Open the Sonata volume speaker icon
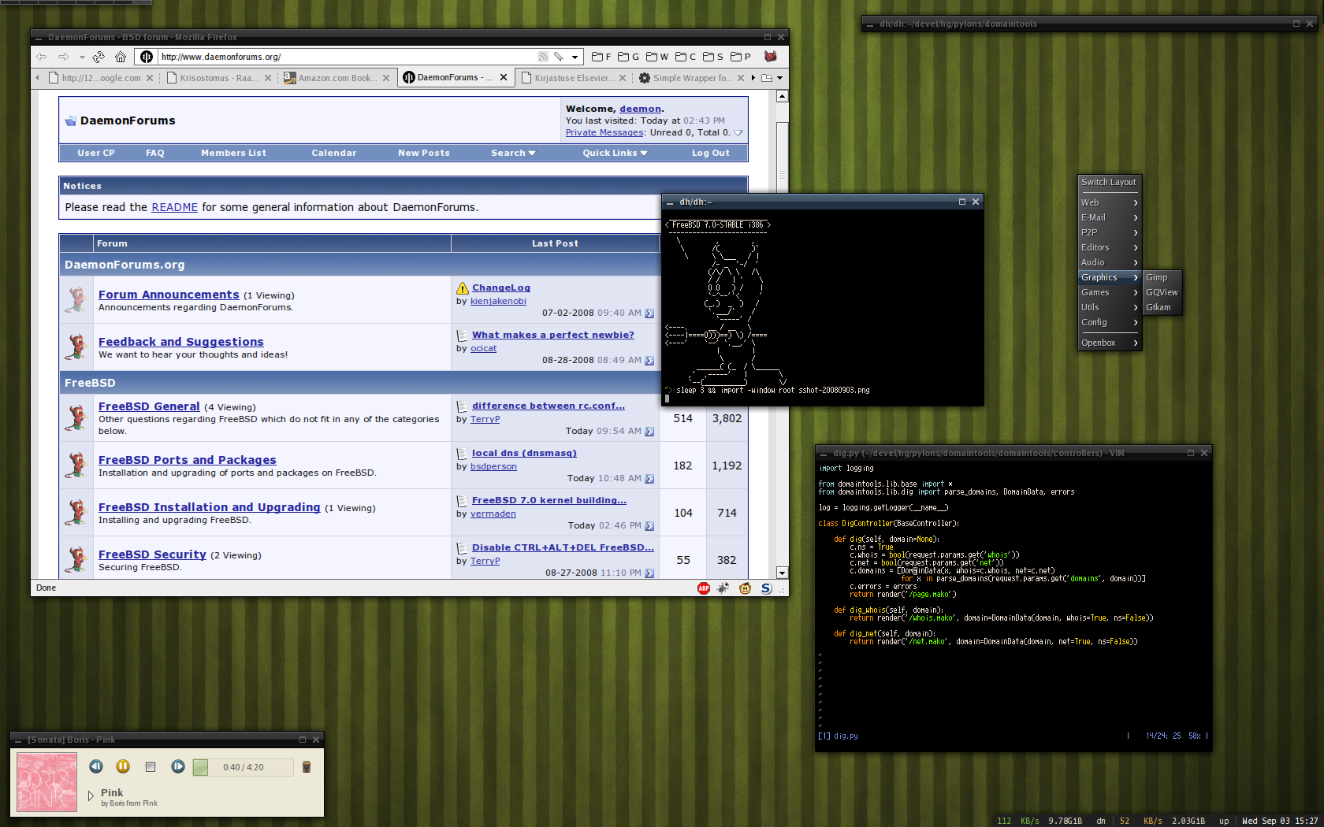This screenshot has width=1324, height=827. click(x=307, y=767)
